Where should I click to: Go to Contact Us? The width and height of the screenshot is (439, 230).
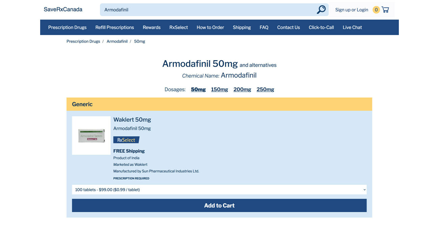(289, 27)
